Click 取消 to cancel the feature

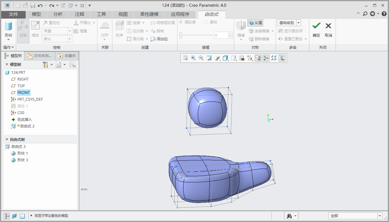pos(328,29)
